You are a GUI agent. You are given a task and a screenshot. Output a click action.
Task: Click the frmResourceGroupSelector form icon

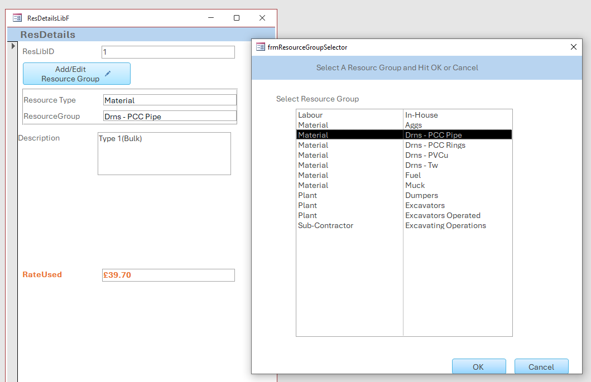pos(261,47)
